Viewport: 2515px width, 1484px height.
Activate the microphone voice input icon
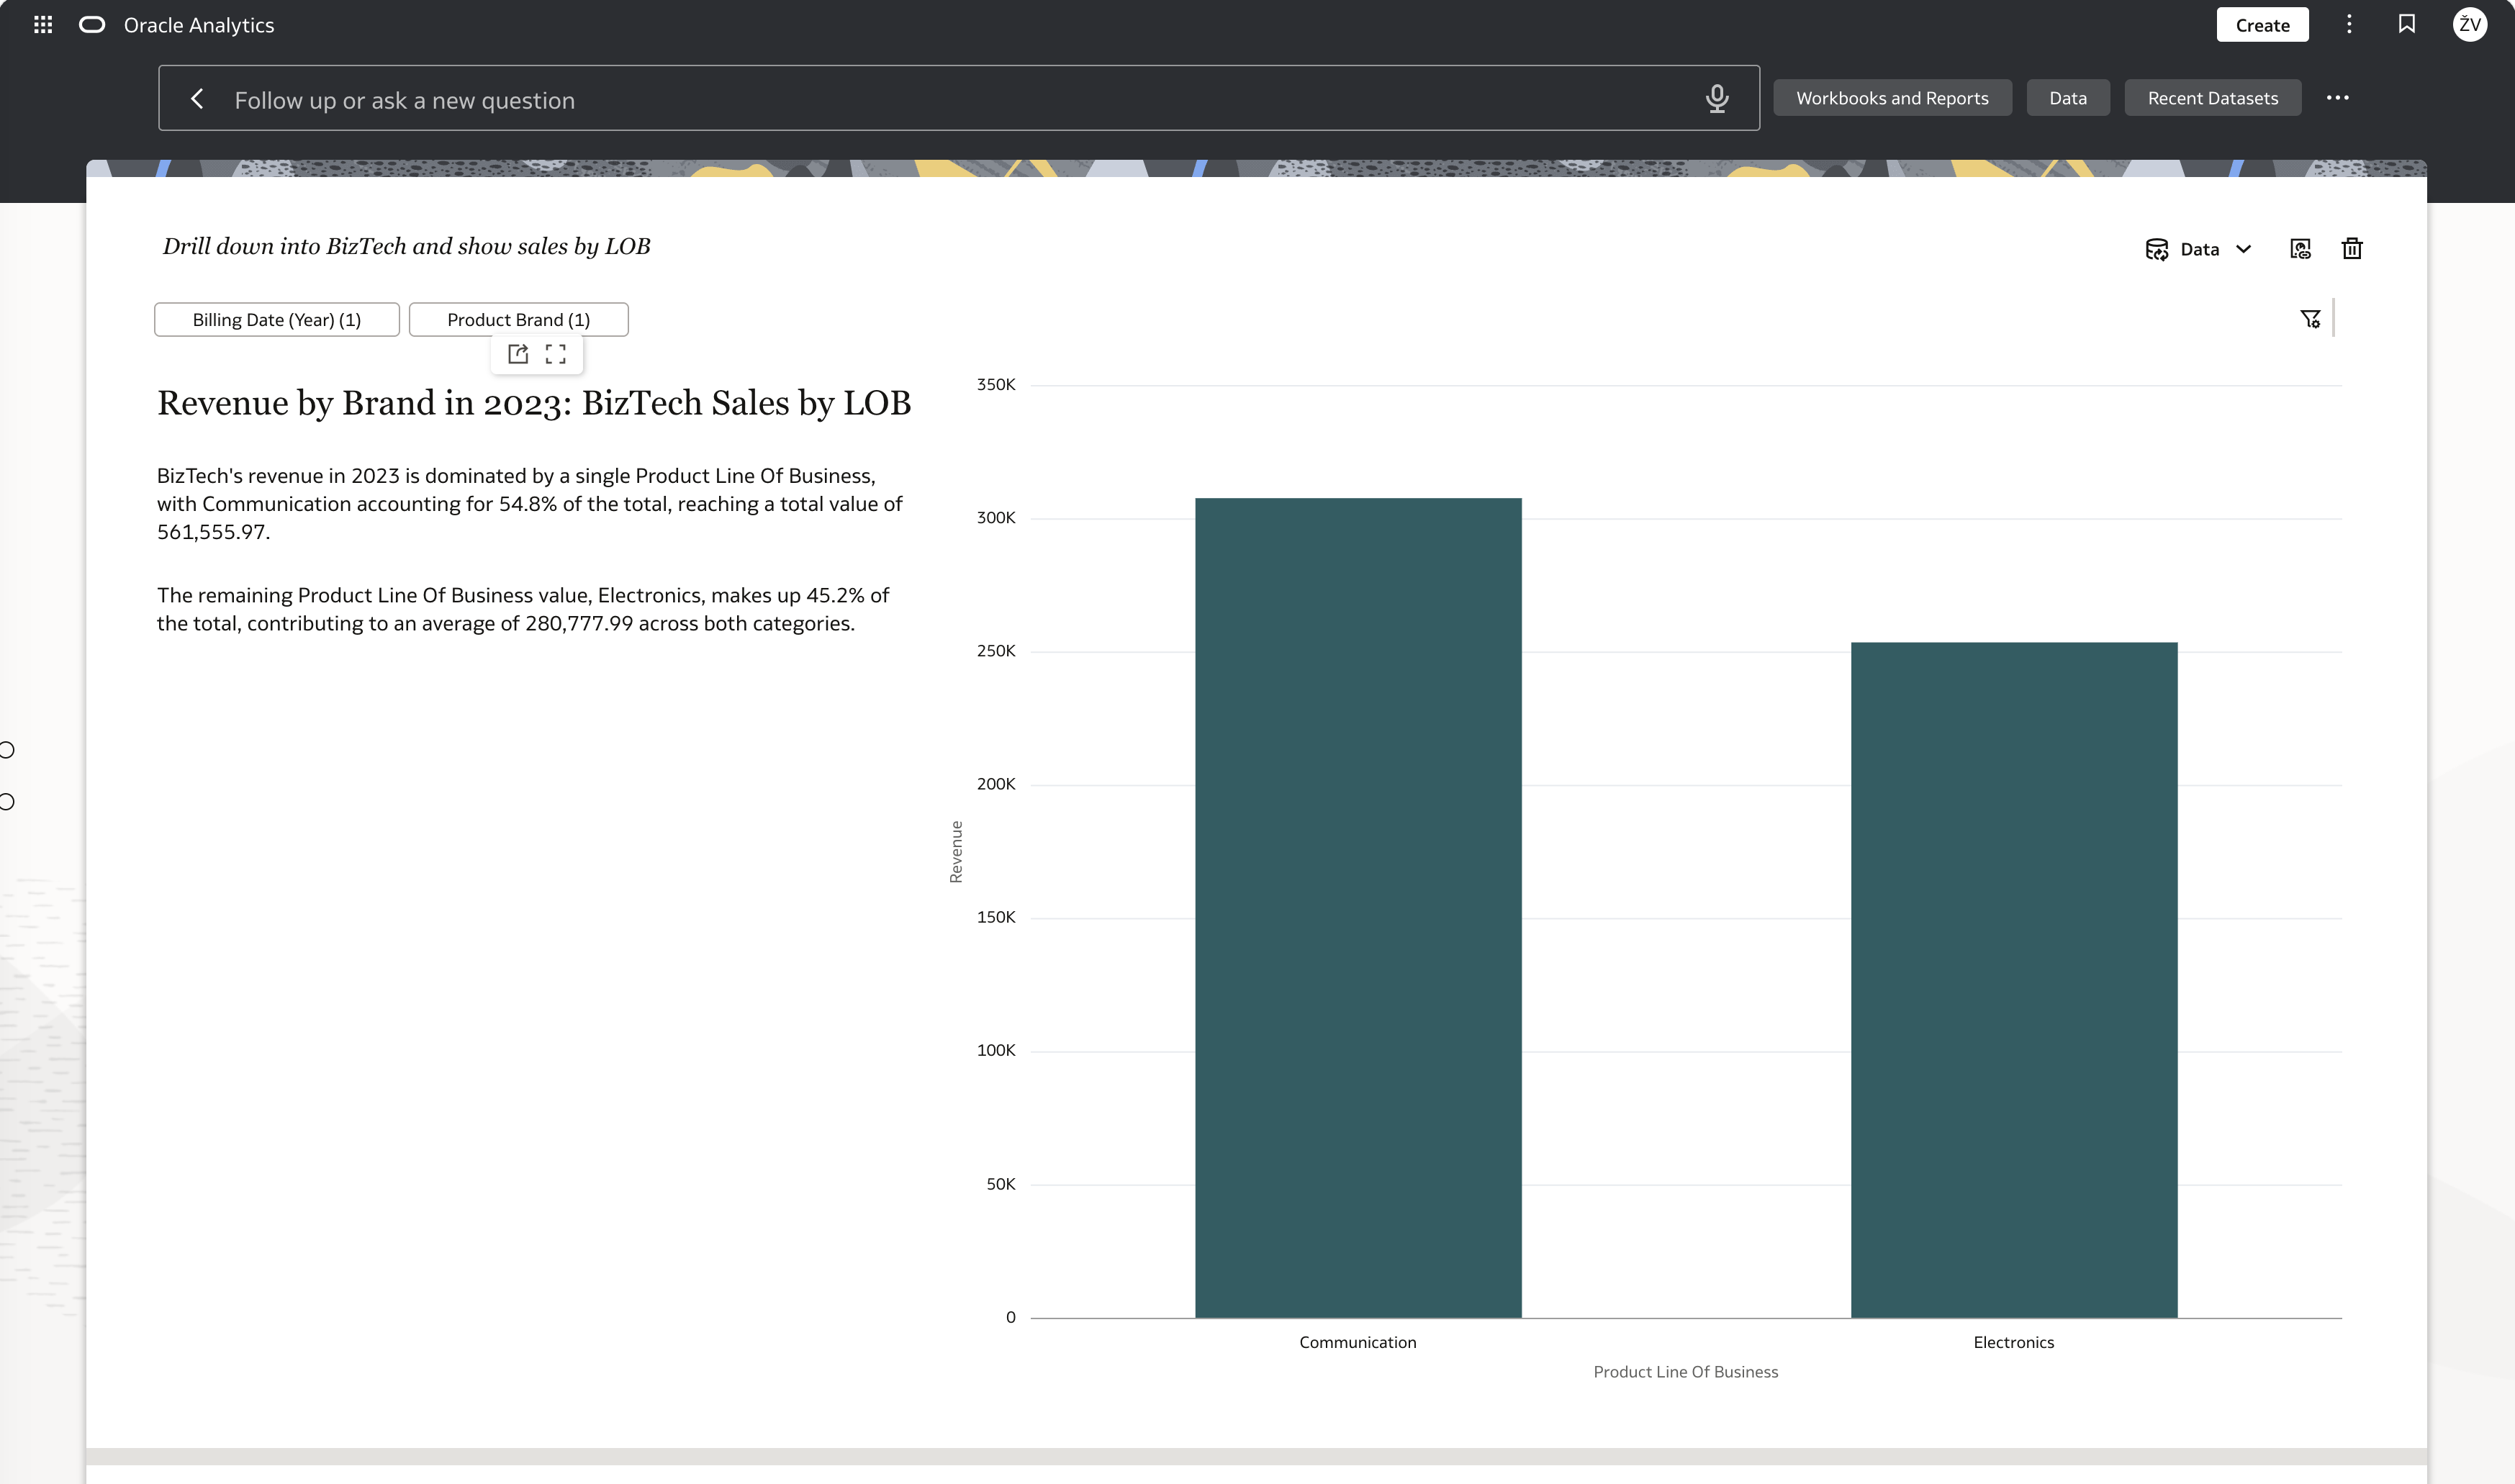click(x=1717, y=98)
